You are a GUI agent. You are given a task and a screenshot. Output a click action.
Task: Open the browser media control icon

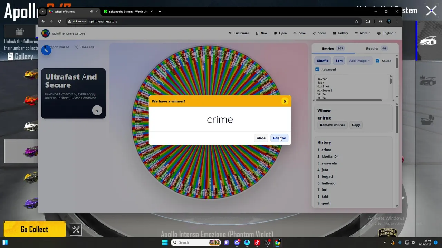(x=380, y=21)
